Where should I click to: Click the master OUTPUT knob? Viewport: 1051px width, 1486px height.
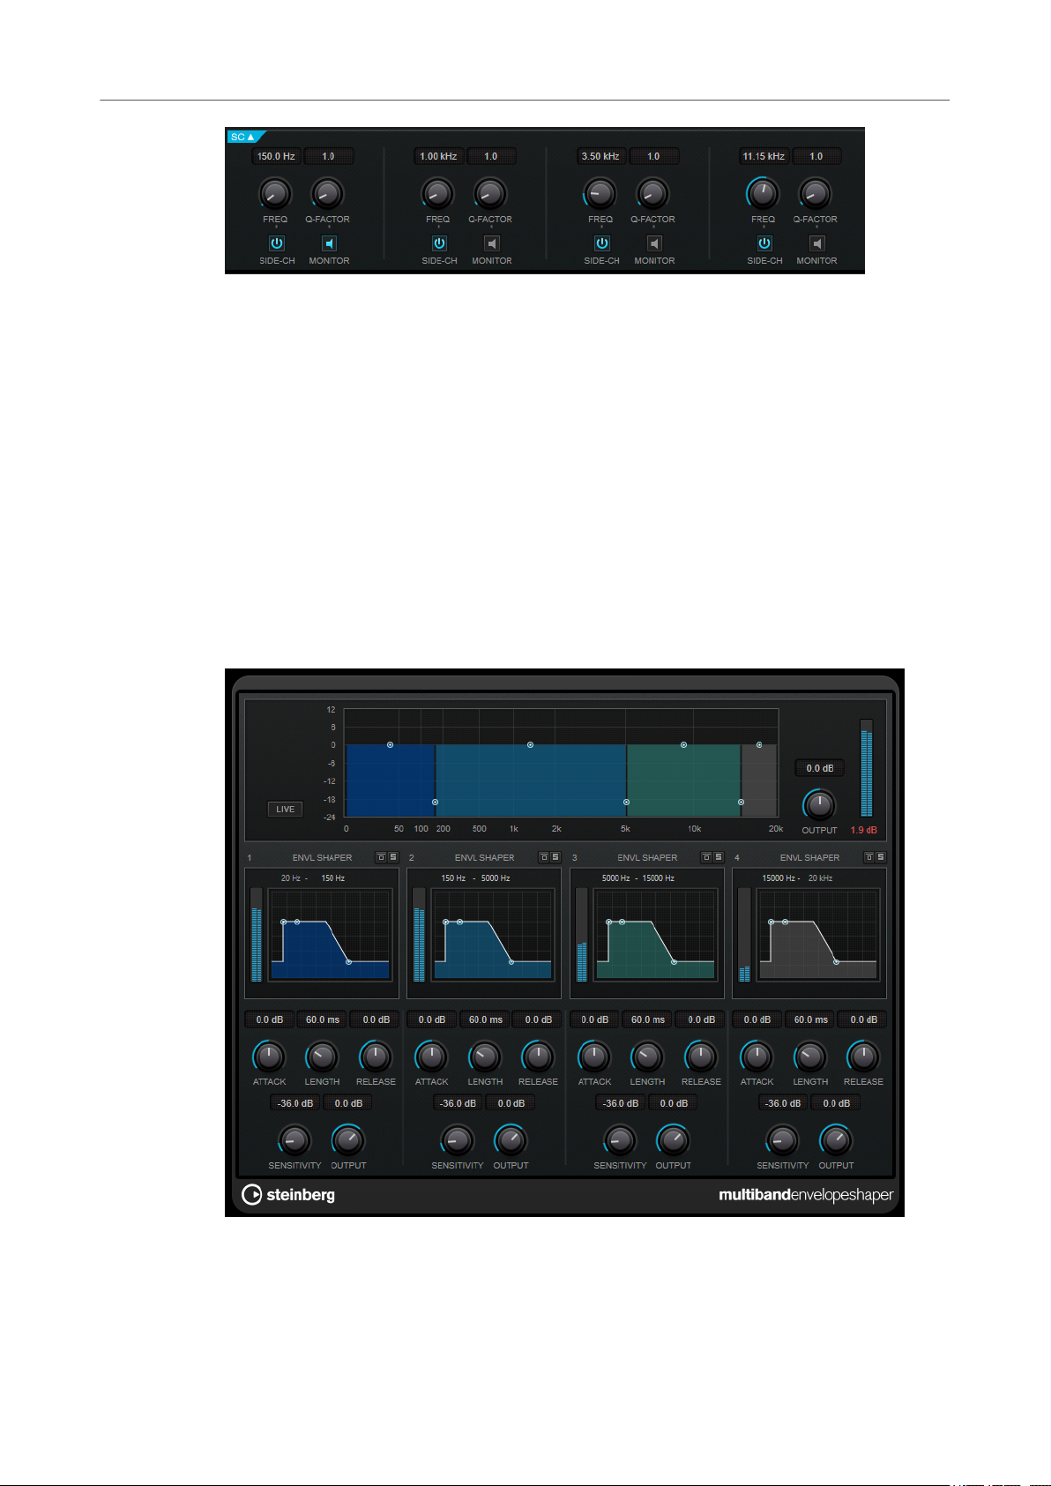click(x=819, y=804)
